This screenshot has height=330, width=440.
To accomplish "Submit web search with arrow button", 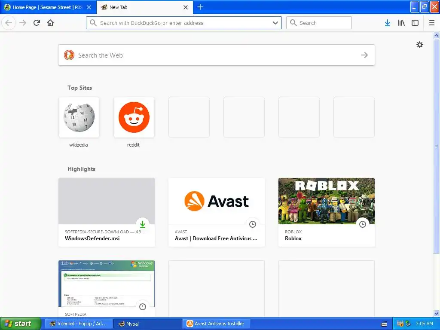I will point(364,55).
